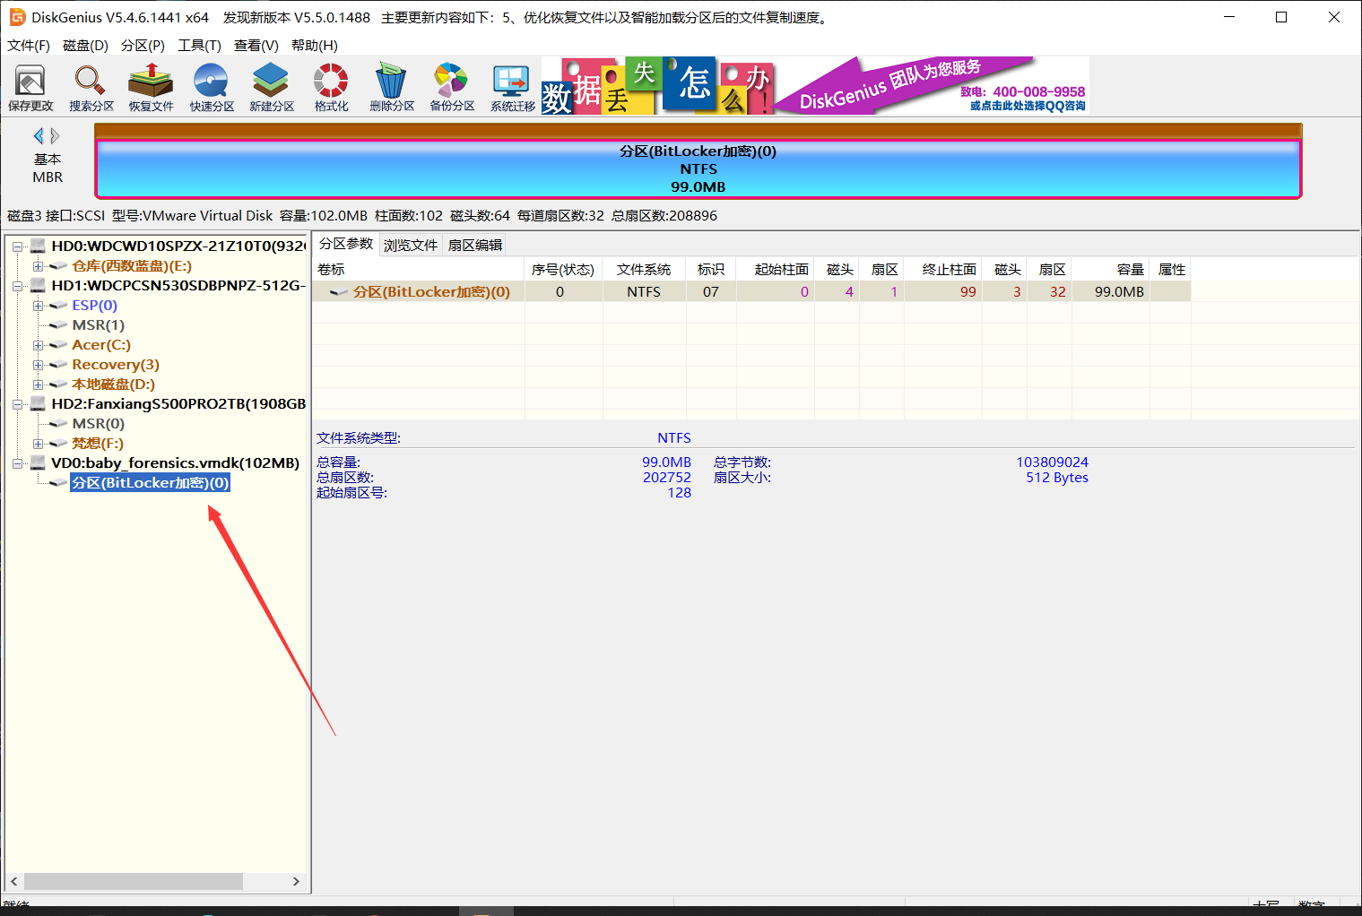Click the tree scrollbar right arrow

pyautogui.click(x=297, y=881)
